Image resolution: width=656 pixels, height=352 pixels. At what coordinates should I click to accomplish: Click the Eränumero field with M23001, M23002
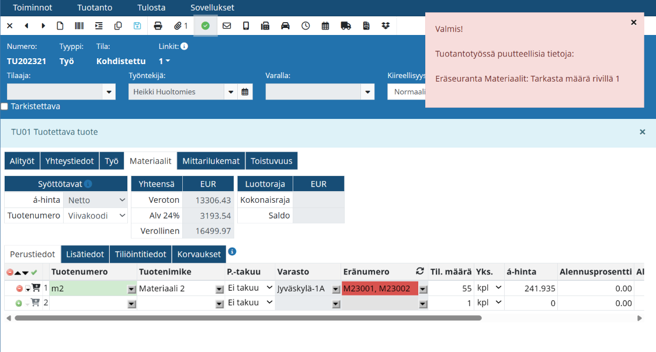pyautogui.click(x=380, y=288)
